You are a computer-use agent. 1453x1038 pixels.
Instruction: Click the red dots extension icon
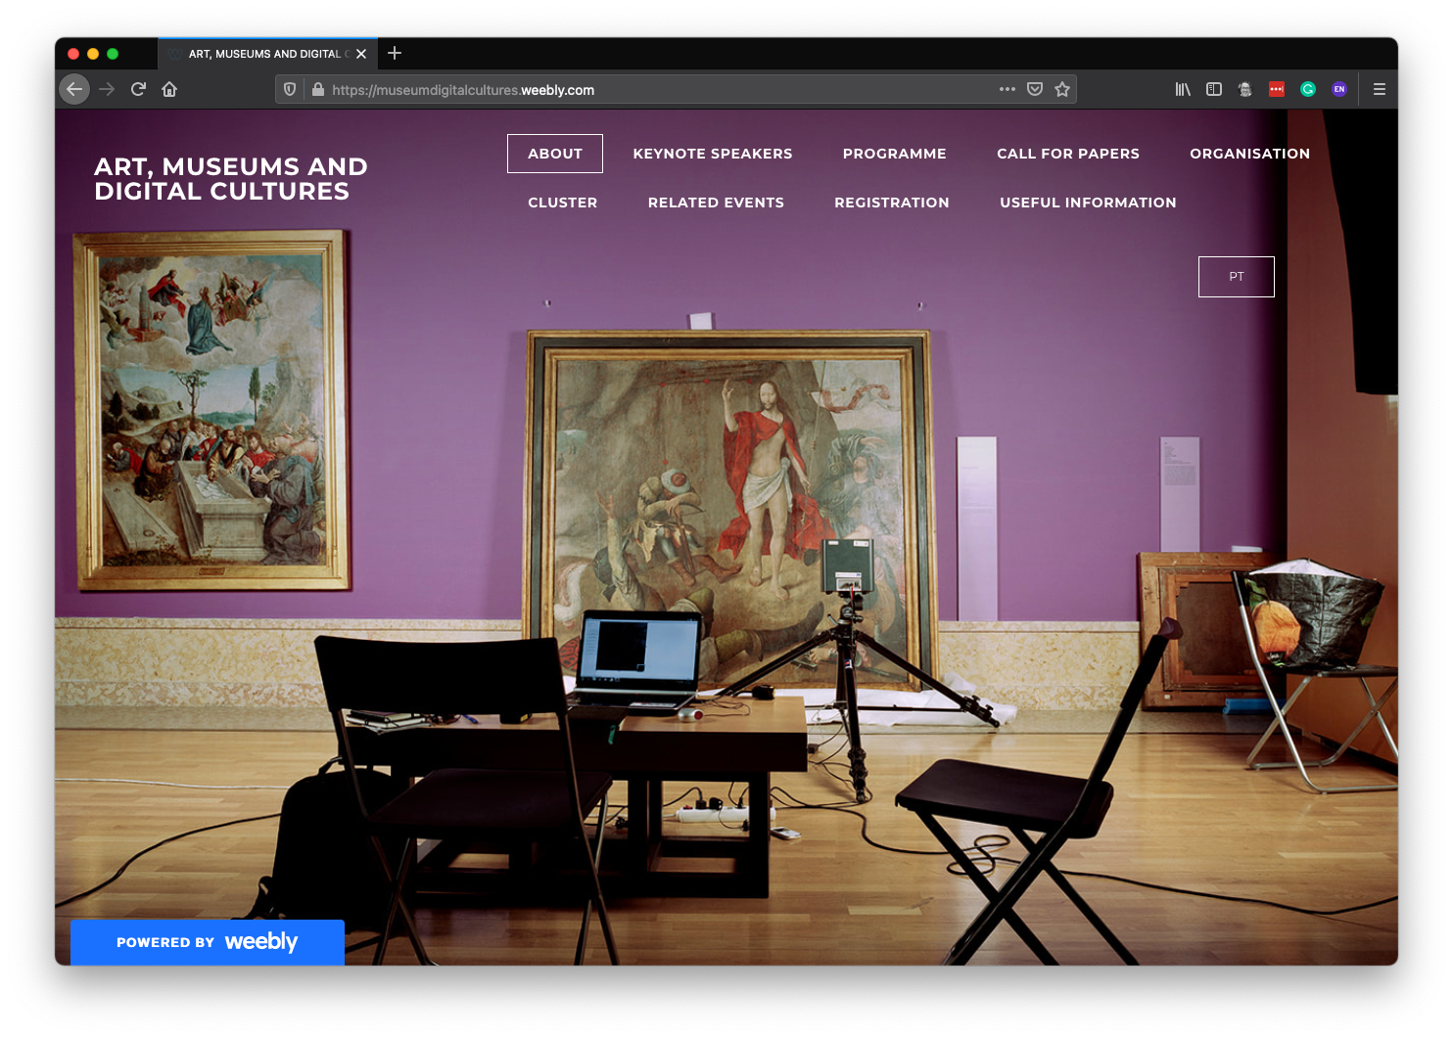click(x=1277, y=89)
